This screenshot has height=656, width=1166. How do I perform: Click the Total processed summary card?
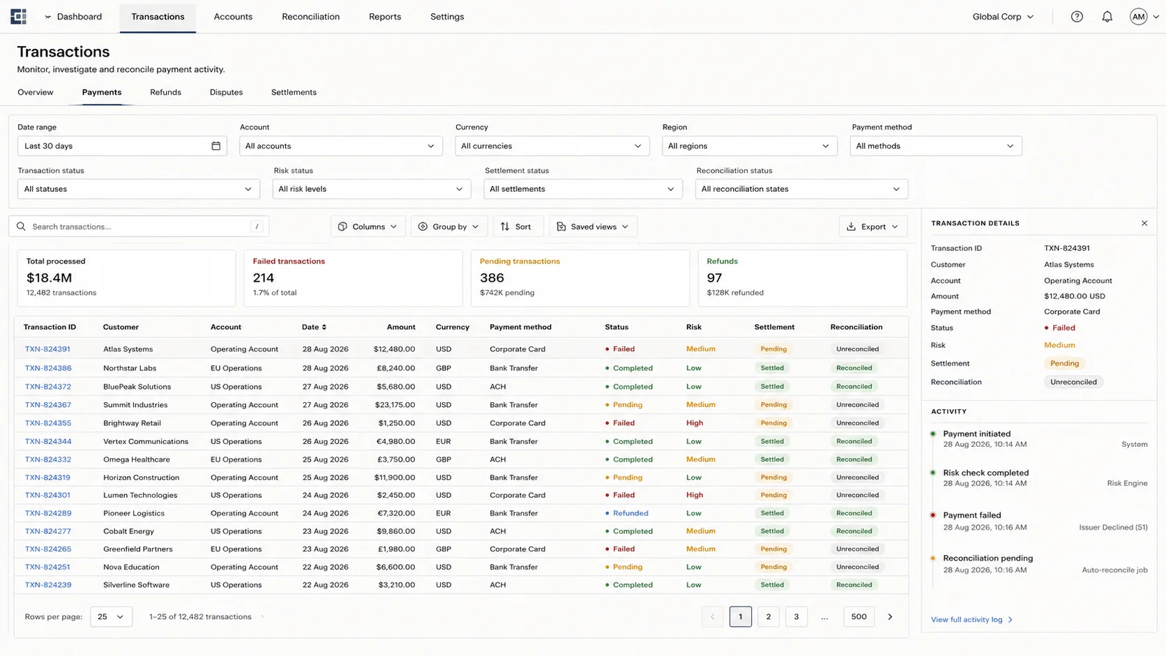click(x=126, y=278)
